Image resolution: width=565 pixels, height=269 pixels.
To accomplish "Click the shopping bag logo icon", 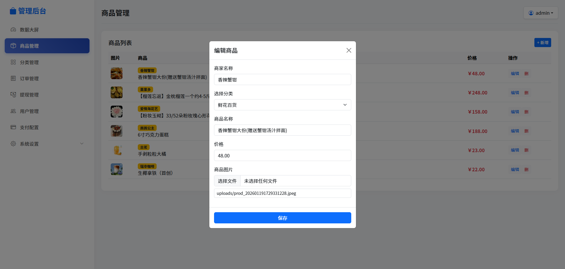I will tap(13, 11).
